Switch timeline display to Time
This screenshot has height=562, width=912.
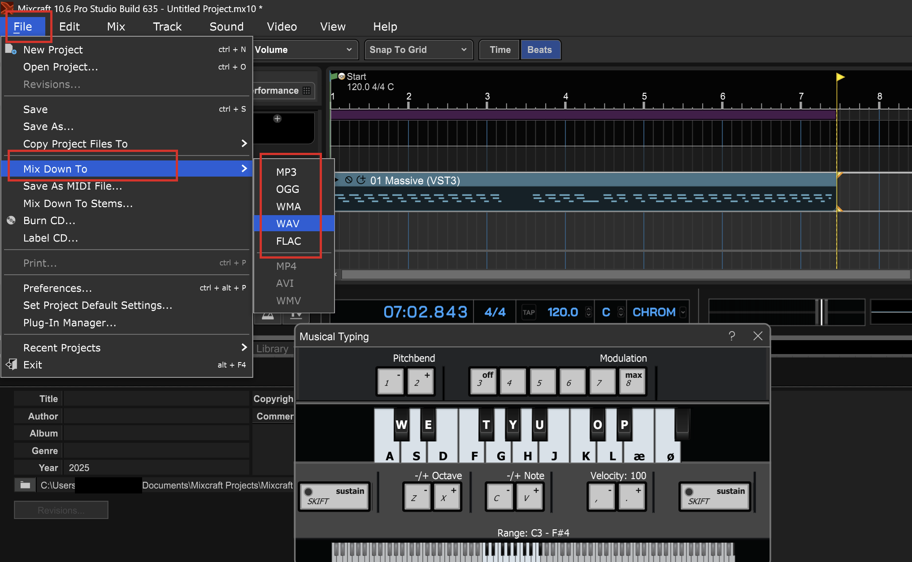[x=499, y=50]
